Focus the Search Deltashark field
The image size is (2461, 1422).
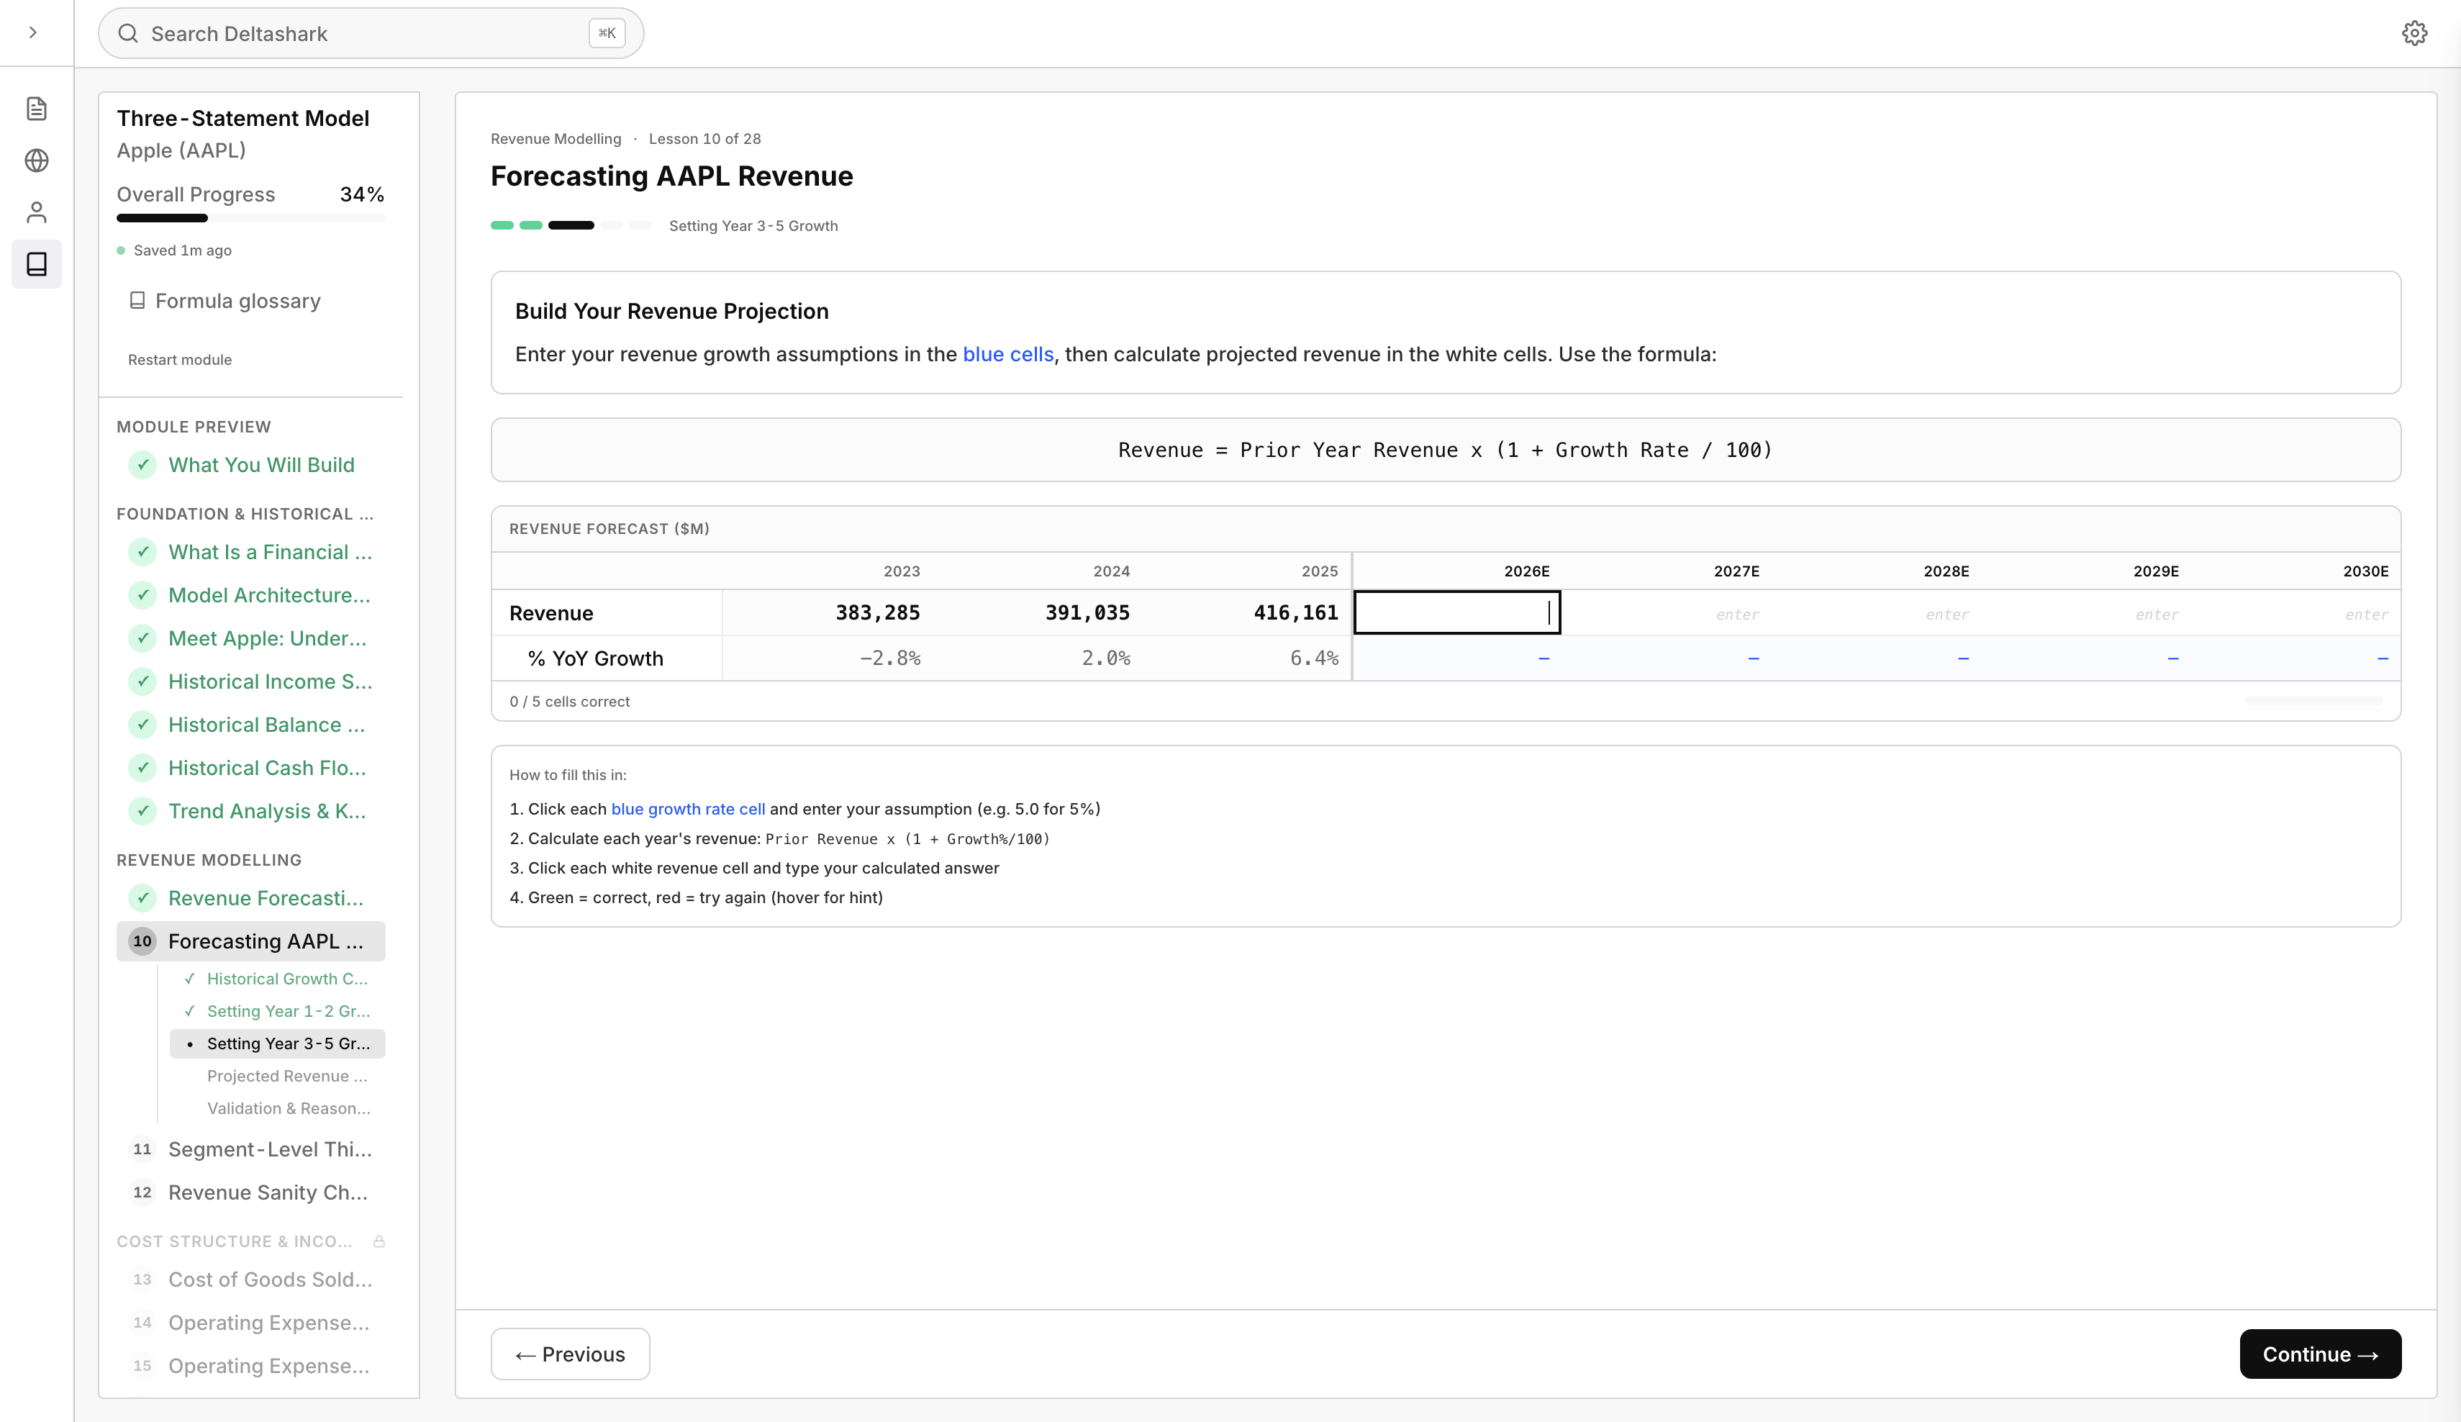[370, 33]
